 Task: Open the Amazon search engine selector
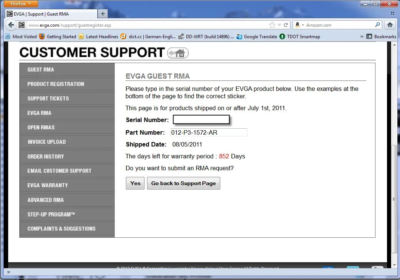pyautogui.click(x=299, y=25)
